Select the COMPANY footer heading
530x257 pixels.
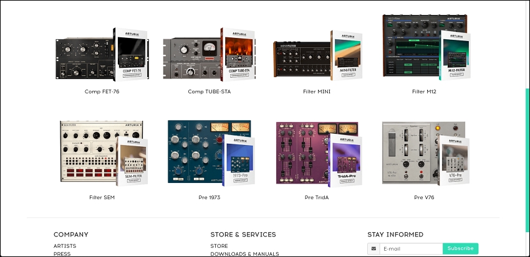(71, 235)
